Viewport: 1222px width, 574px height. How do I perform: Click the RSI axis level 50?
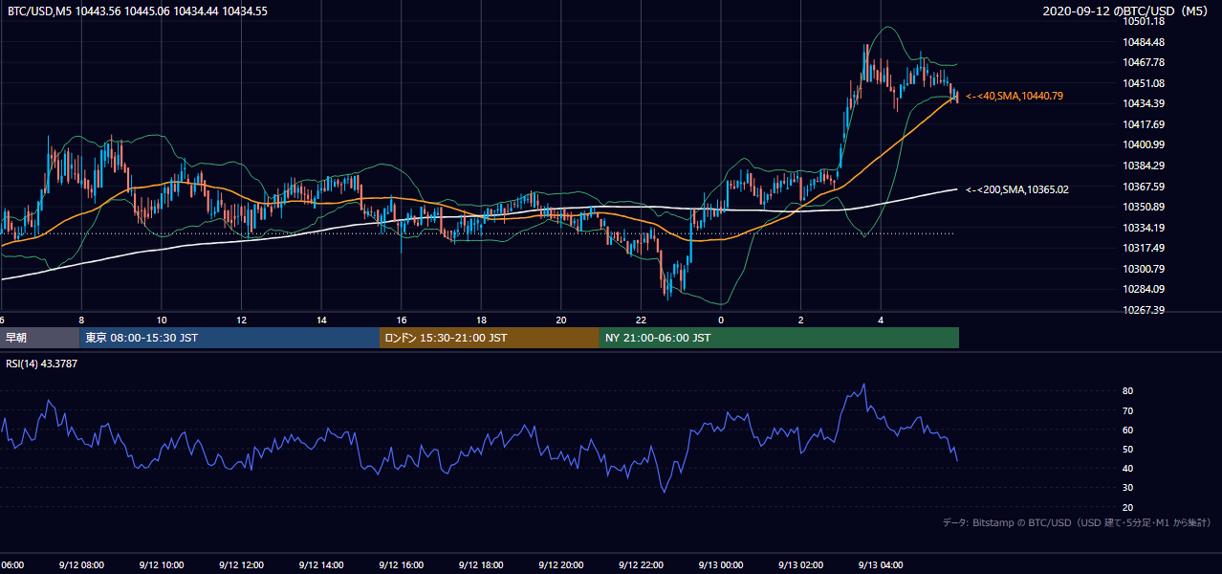(x=1128, y=449)
